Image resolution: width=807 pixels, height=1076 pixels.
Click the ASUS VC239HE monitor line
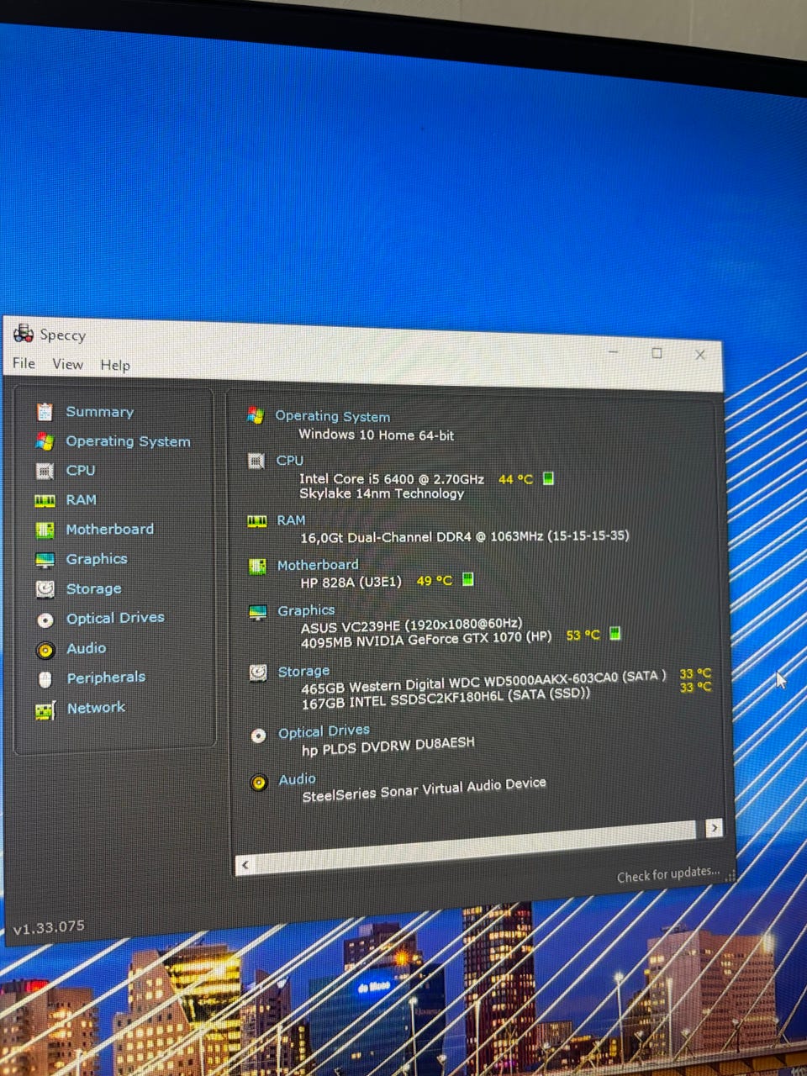point(412,625)
